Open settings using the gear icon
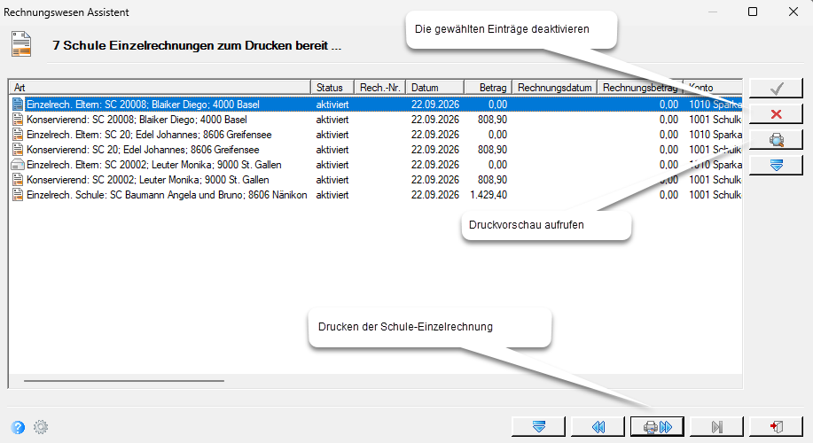813x443 pixels. pos(41,427)
